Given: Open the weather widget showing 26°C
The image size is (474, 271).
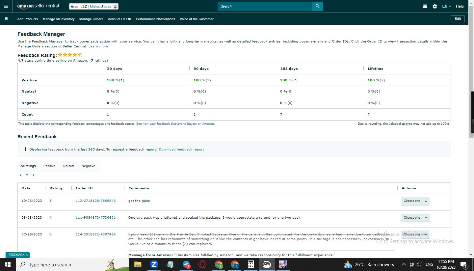Looking at the screenshot, I should [x=369, y=264].
